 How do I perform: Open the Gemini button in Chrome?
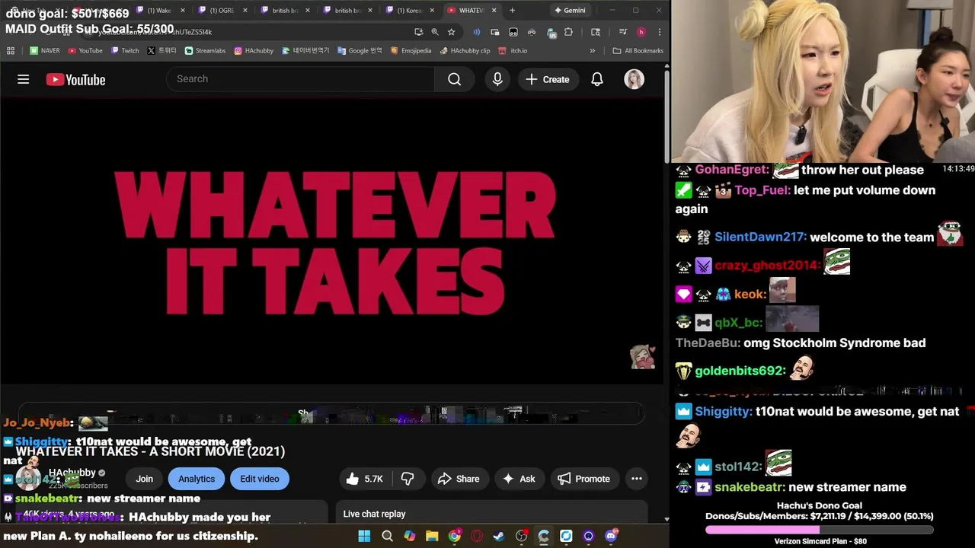[570, 11]
